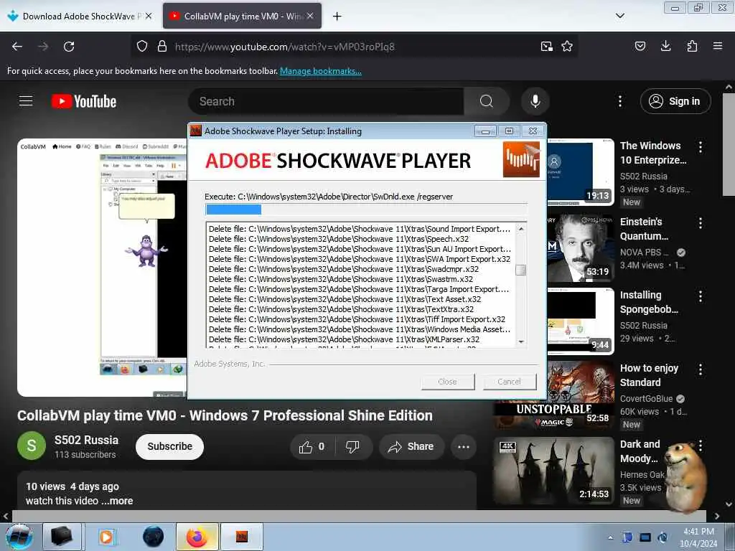Viewport: 735px width, 551px height.
Task: Click the picture-in-picture icon in address bar
Action: click(546, 46)
